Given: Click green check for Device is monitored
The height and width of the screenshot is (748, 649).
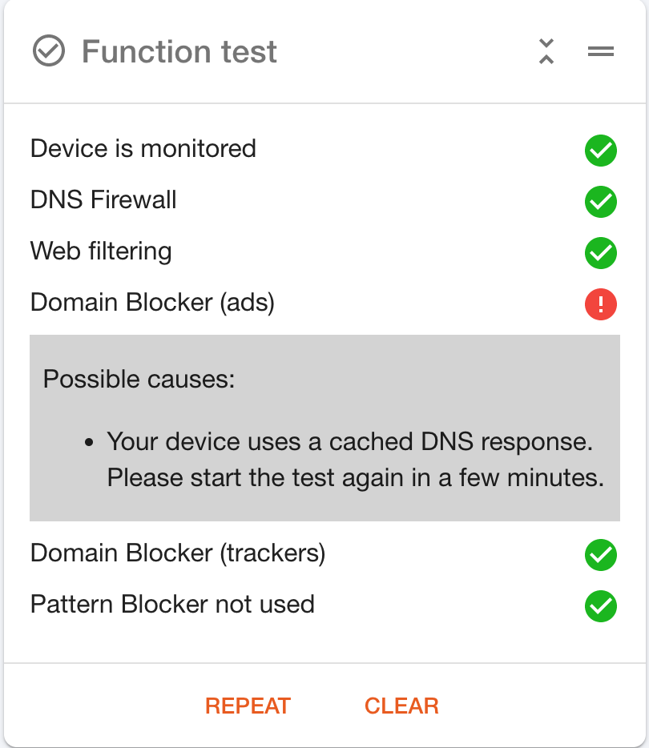Looking at the screenshot, I should click(601, 151).
